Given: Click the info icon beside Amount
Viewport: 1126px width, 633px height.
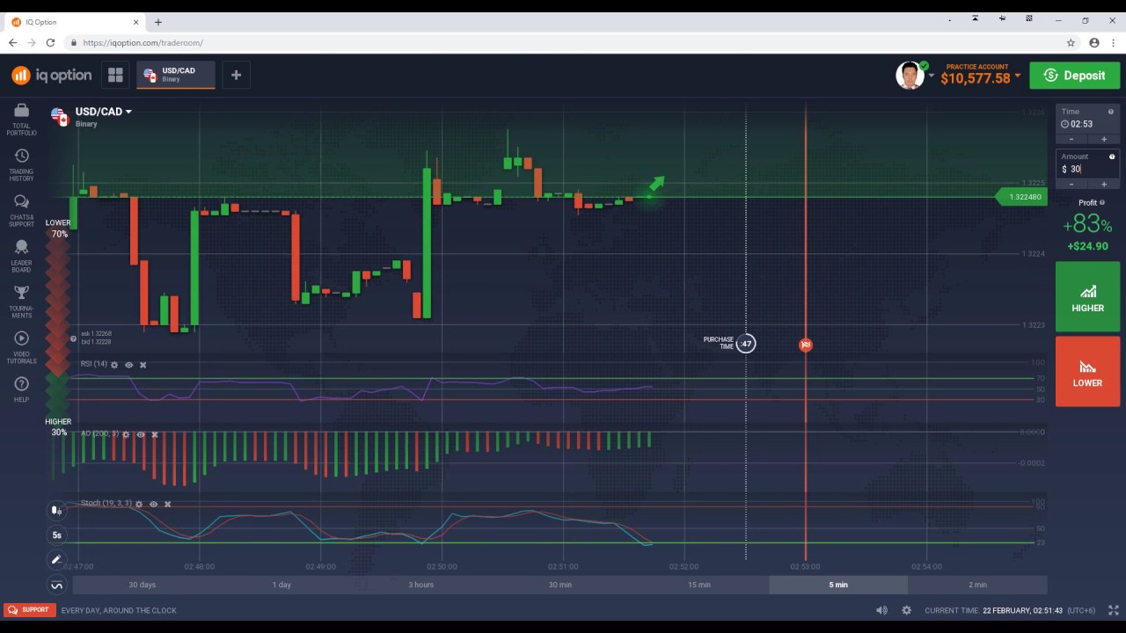Looking at the screenshot, I should 1112,156.
